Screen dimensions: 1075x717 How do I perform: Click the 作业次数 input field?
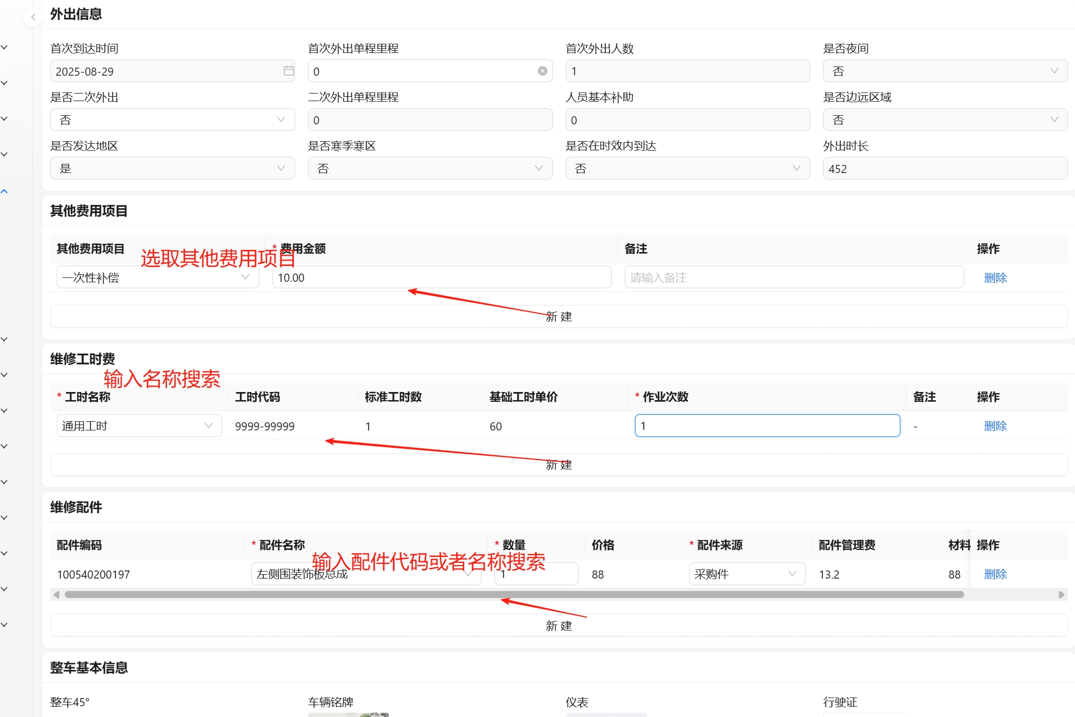coord(767,426)
